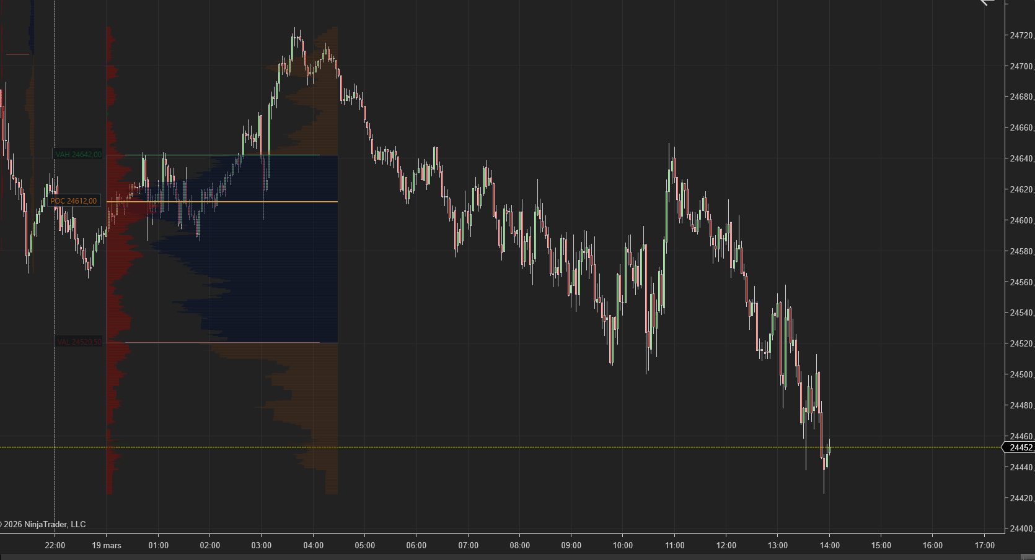The width and height of the screenshot is (1035, 560).
Task: Select the VAH 24642,00 label
Action: click(79, 155)
